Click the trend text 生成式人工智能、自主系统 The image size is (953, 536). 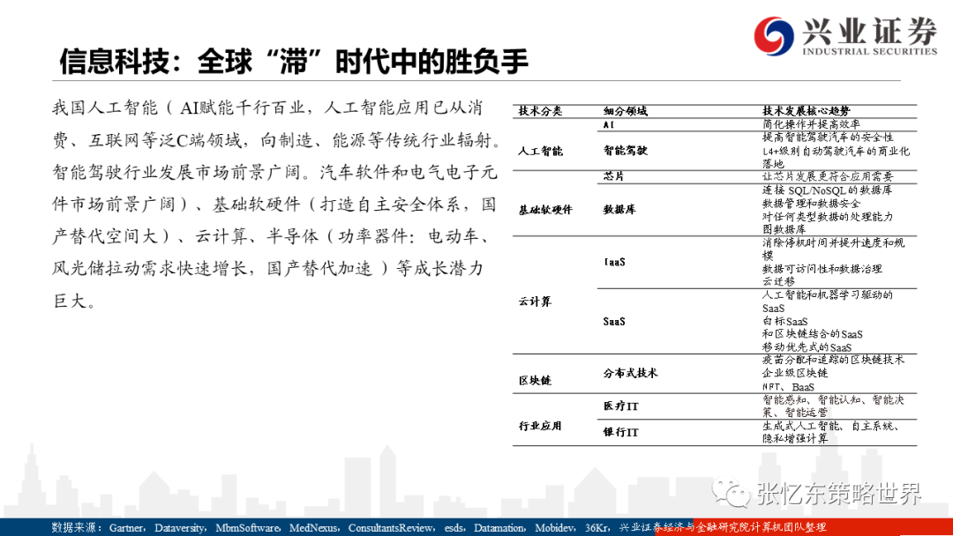pyautogui.click(x=830, y=426)
